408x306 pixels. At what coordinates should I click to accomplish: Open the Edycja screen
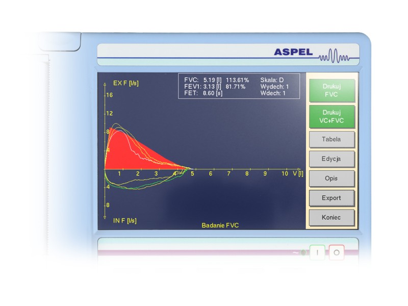tap(331, 159)
